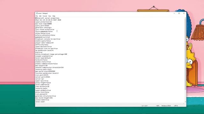Click the 'view-distance=10' line
This screenshot has width=204, height=114.
pyautogui.click(x=42, y=86)
